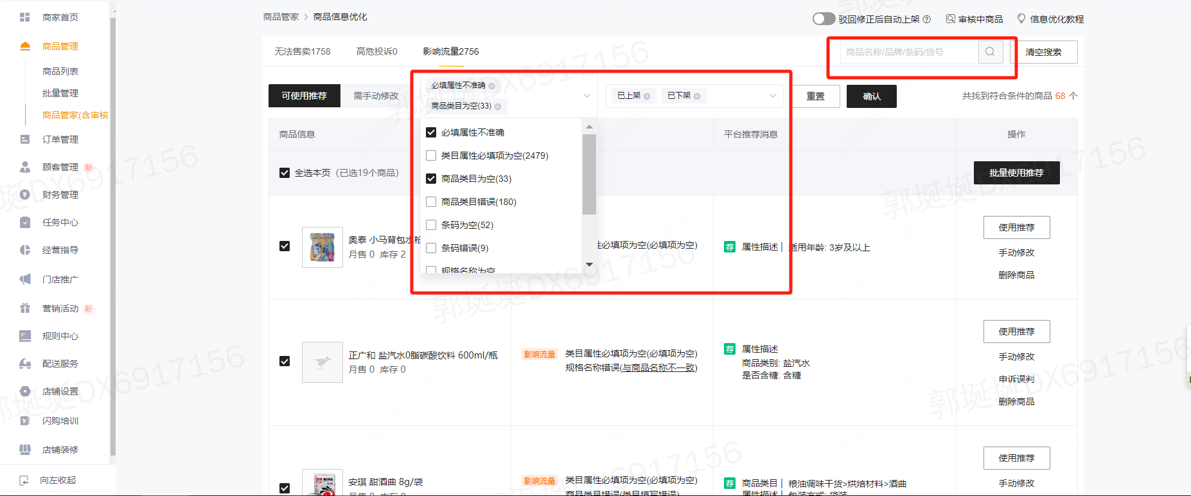Click 商品管家 breadcrumb link
Image resolution: width=1191 pixels, height=496 pixels.
[x=281, y=17]
